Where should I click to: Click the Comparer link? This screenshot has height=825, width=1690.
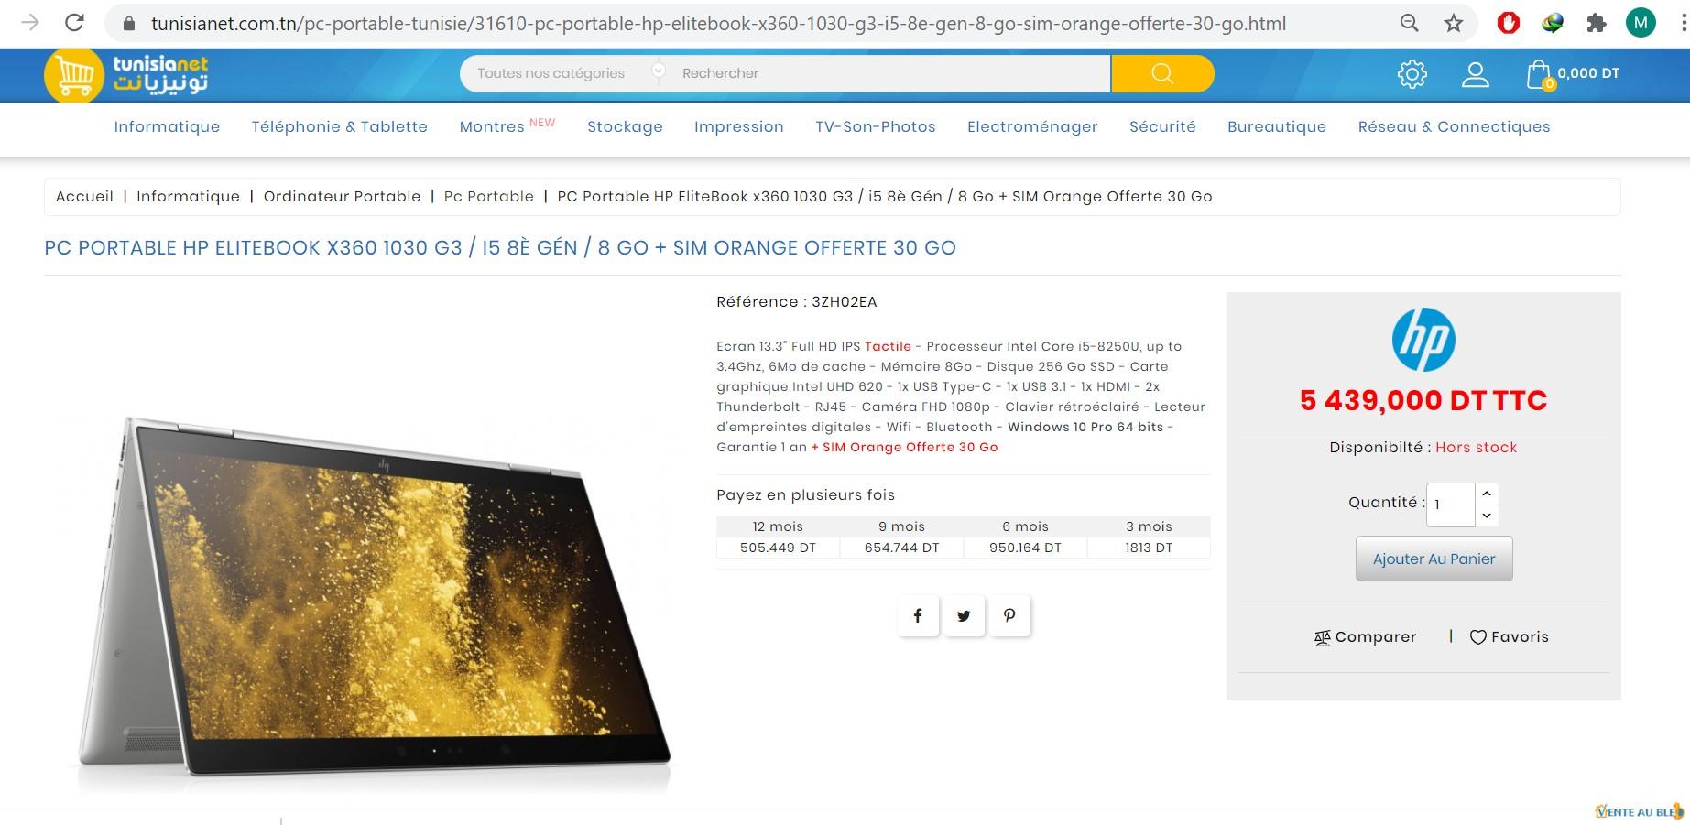[x=1365, y=637]
